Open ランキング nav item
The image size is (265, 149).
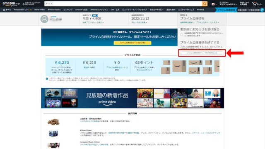coord(68,10)
